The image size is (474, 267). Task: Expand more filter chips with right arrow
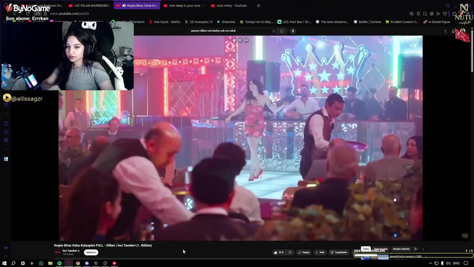[x=423, y=249]
